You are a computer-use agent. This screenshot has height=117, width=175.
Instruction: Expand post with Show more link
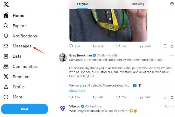click(77, 91)
